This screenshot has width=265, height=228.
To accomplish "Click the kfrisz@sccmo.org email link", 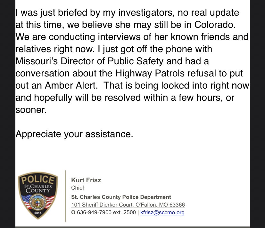I will tap(162, 212).
